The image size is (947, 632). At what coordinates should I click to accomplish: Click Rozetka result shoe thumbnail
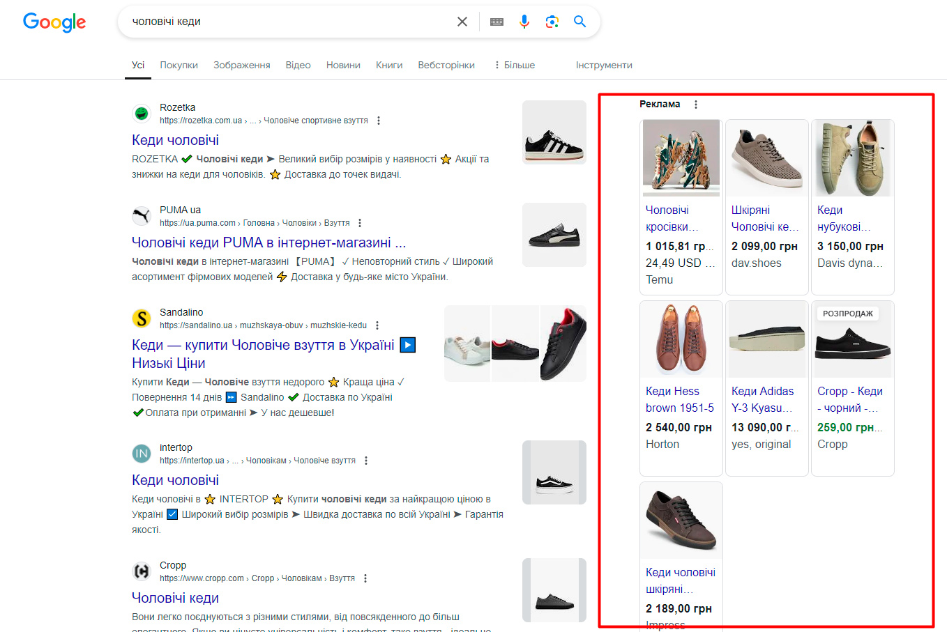[554, 132]
